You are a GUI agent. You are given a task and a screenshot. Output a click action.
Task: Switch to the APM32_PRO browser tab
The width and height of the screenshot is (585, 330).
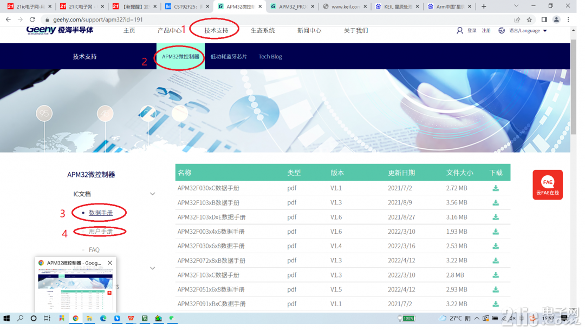tap(293, 6)
